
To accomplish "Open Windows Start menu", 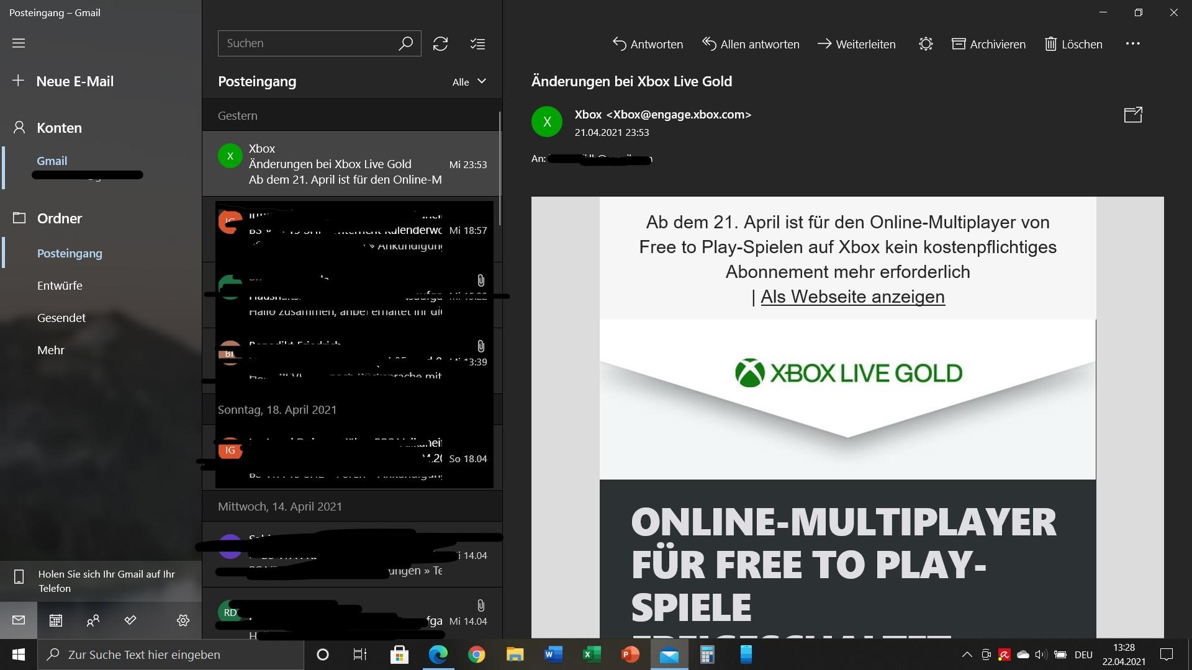I will pos(19,654).
